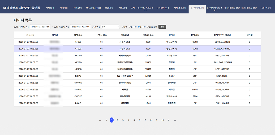Click the CMCST company code cell

[78, 97]
